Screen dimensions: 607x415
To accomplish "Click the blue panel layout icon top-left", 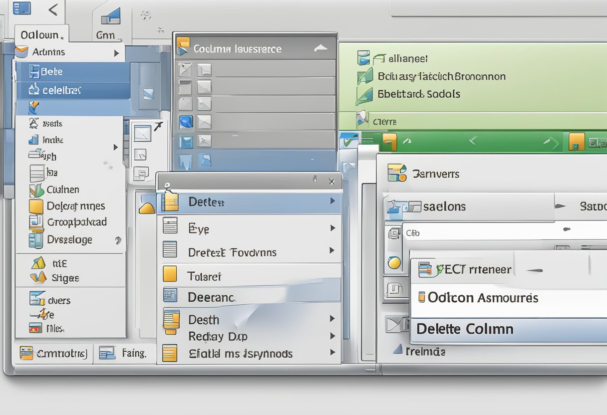I will point(21,8).
